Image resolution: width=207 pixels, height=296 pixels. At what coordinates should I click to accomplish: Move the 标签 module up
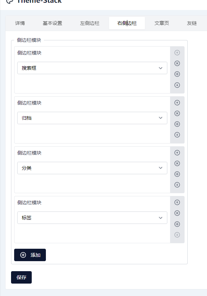point(177,203)
